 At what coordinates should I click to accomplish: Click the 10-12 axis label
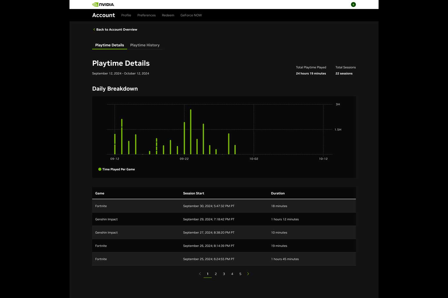323,159
